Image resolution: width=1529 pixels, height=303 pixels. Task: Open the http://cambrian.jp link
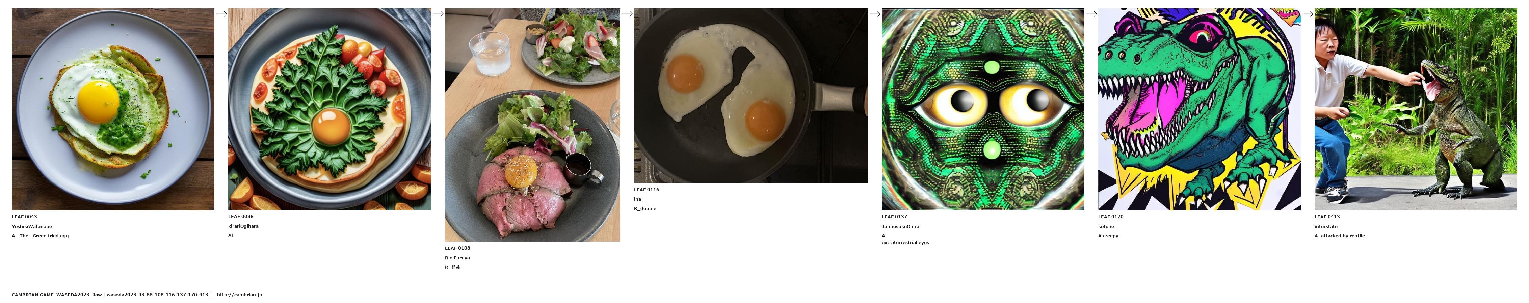click(240, 295)
